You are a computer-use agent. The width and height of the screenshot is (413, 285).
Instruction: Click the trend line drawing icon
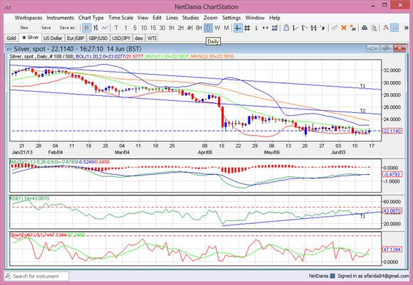[x=335, y=28]
